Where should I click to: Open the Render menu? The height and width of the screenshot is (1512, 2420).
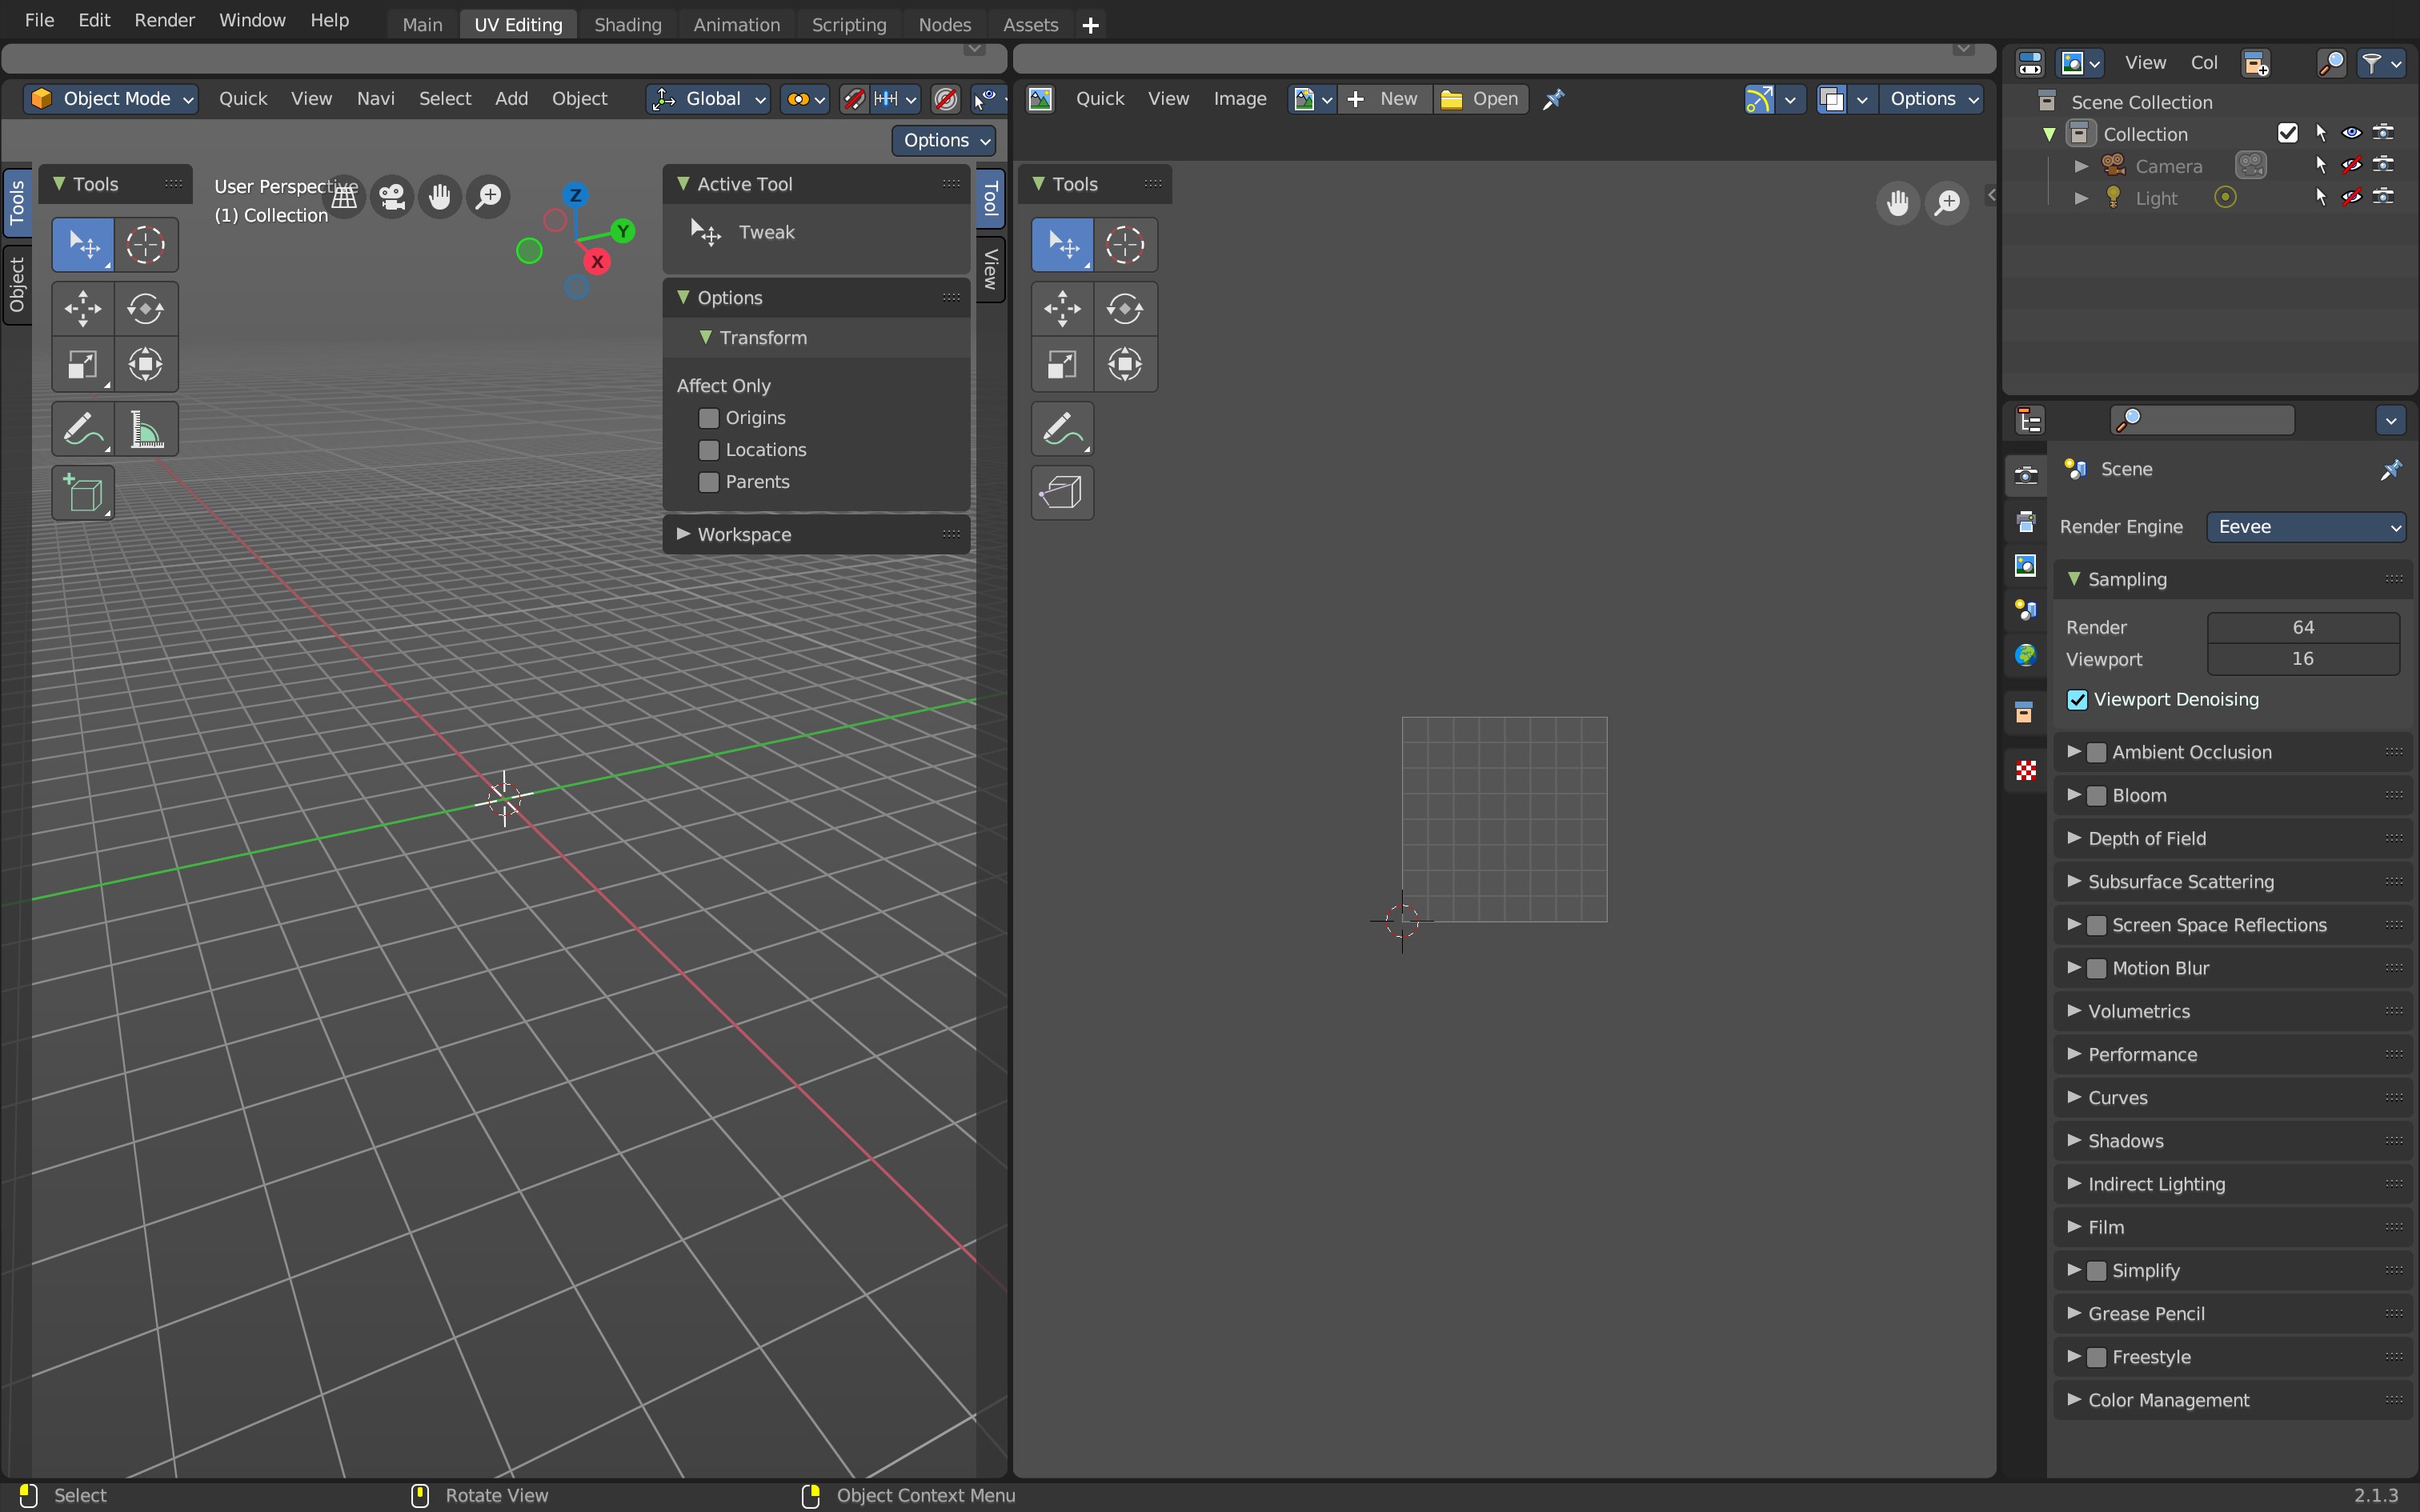(x=164, y=19)
